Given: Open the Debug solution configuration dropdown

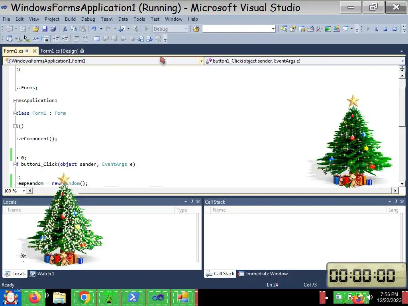Looking at the screenshot, I should pos(186,29).
